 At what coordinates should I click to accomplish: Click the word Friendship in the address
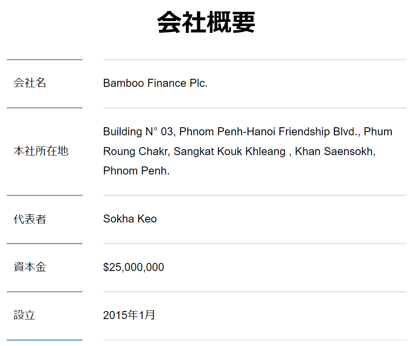(x=304, y=131)
